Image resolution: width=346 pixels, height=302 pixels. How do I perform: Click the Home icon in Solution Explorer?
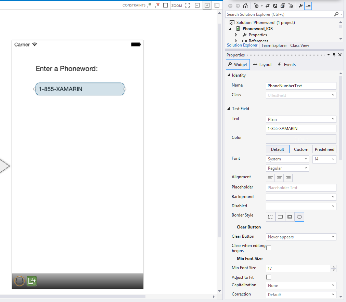[x=245, y=6]
